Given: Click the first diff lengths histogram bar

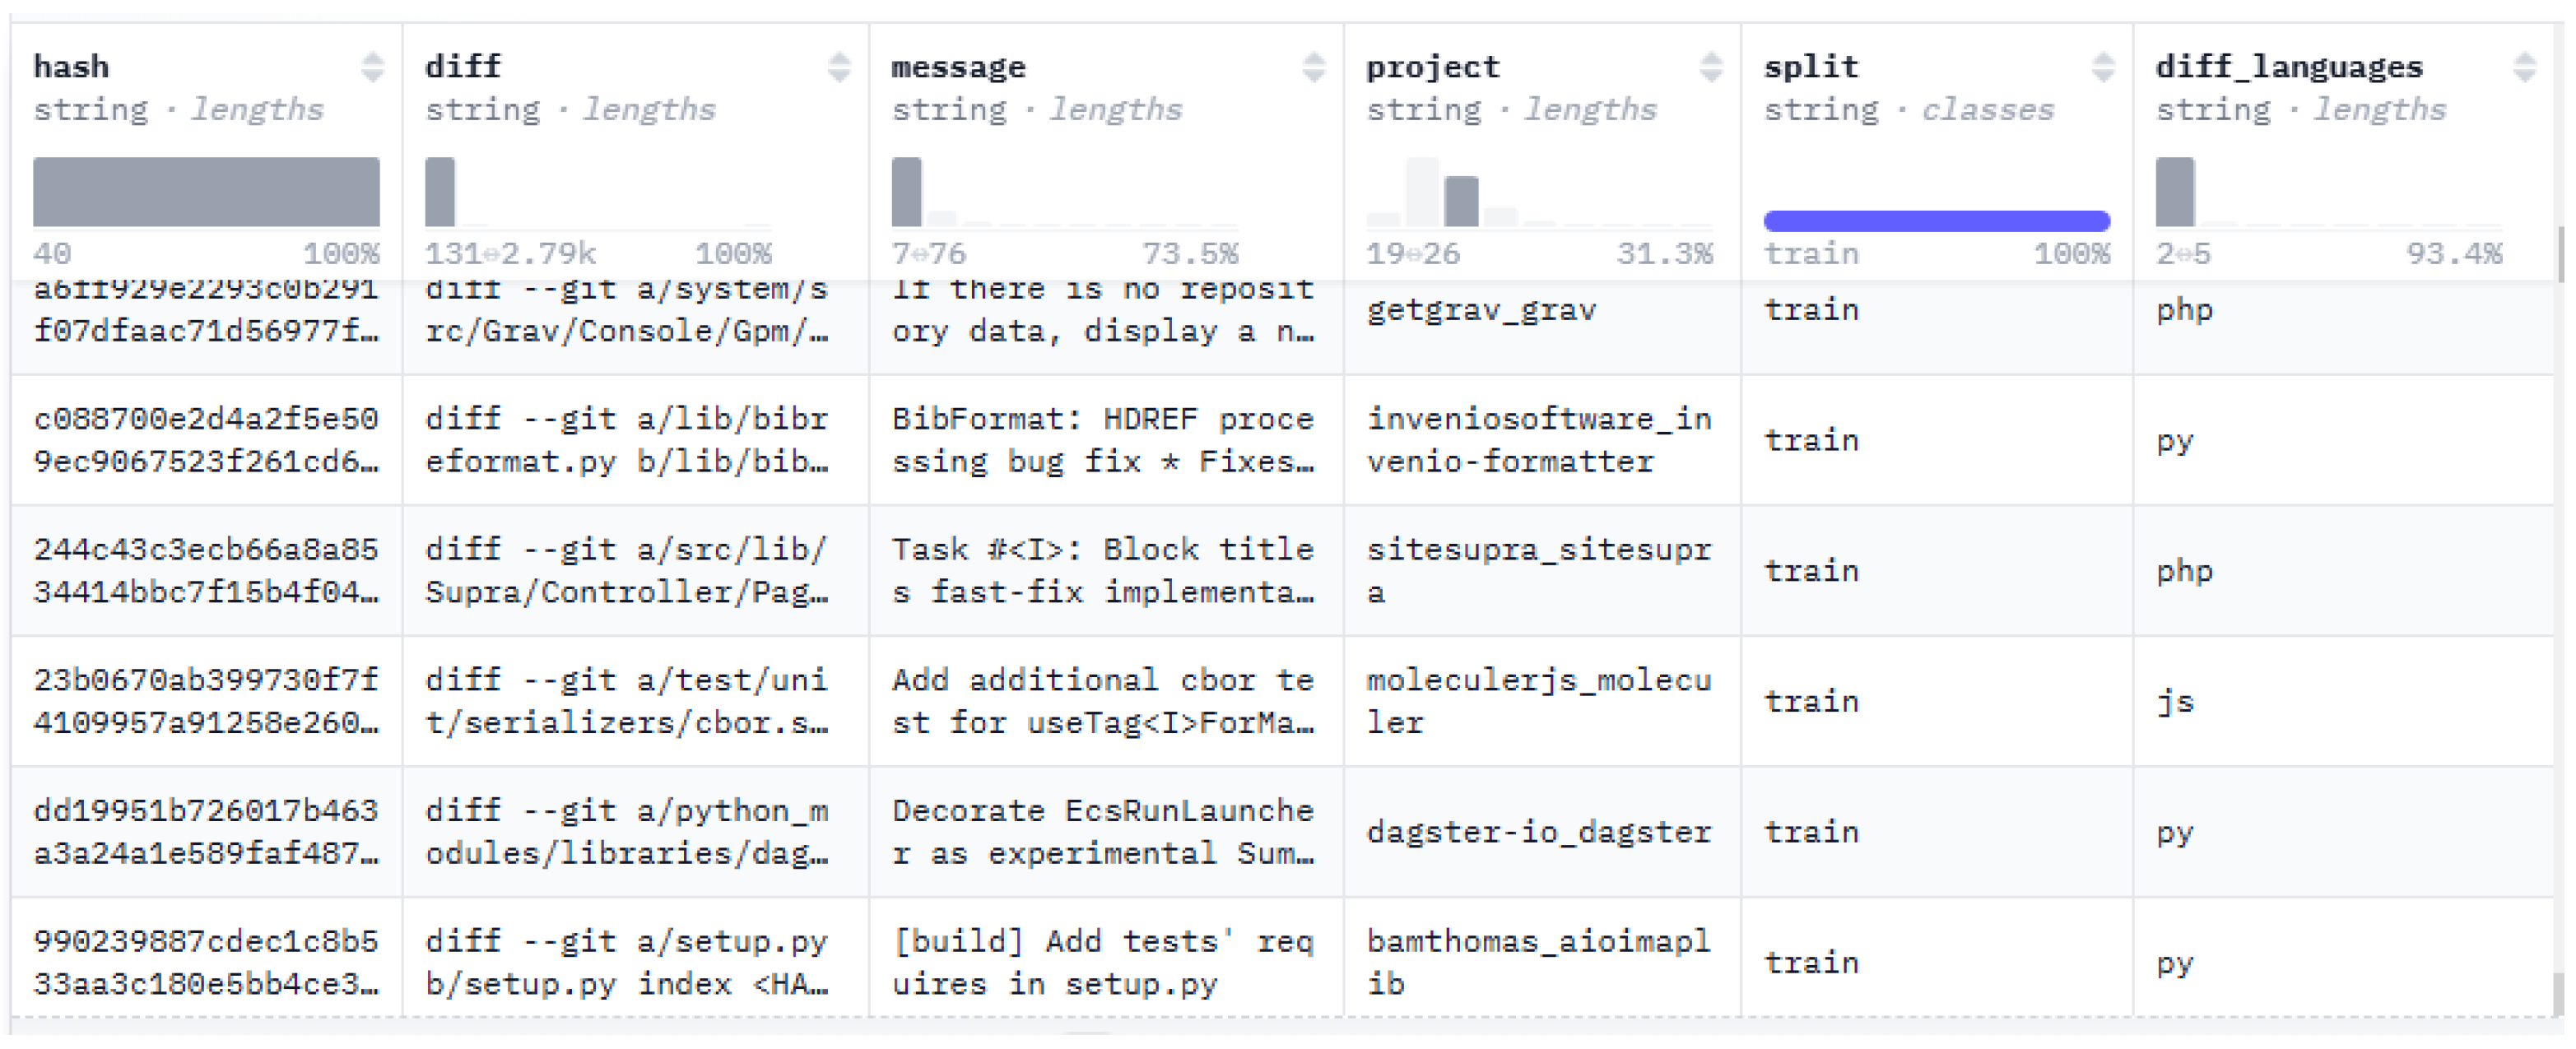Looking at the screenshot, I should point(440,191).
